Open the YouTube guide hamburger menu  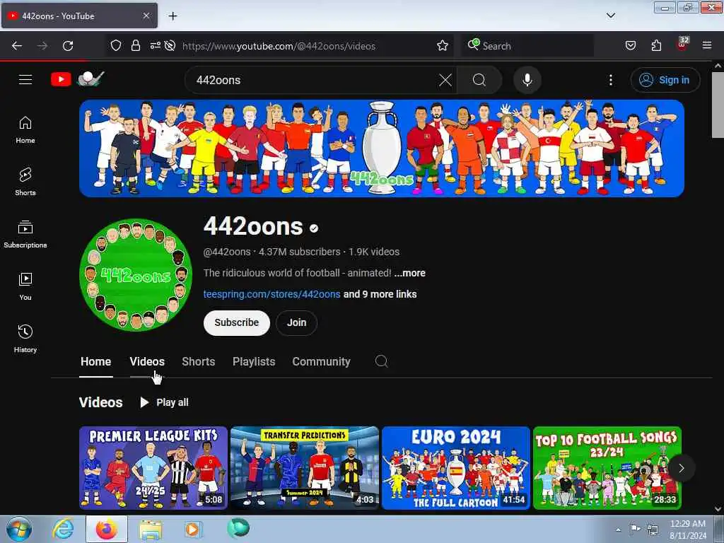[x=25, y=79]
